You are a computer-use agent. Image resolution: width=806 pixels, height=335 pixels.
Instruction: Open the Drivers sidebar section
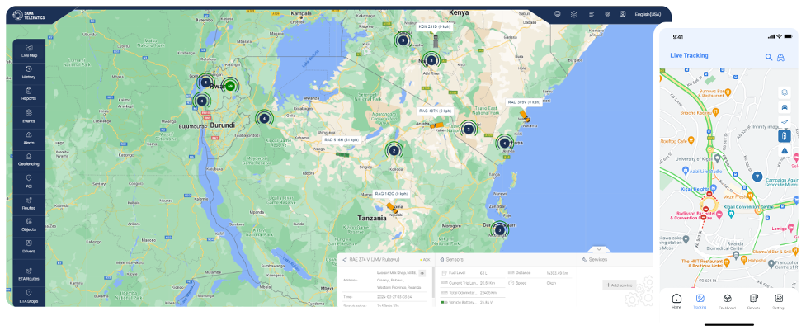point(29,246)
